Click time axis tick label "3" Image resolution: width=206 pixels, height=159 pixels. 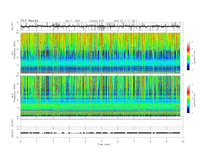tap(69, 142)
